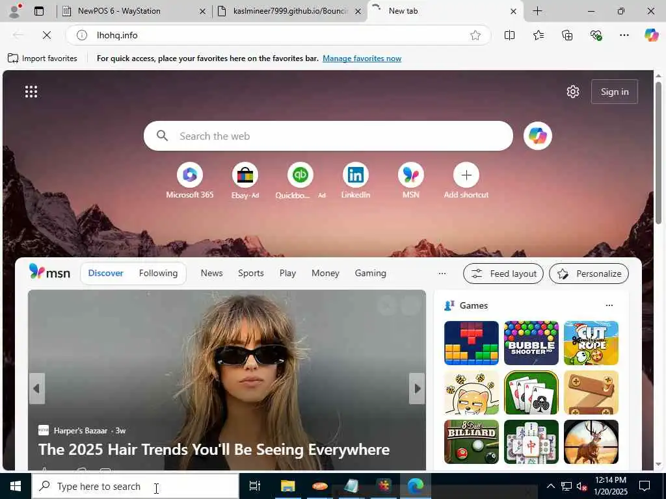Viewport: 666px width, 499px height.
Task: Click Manage favorites now link
Action: (x=362, y=58)
